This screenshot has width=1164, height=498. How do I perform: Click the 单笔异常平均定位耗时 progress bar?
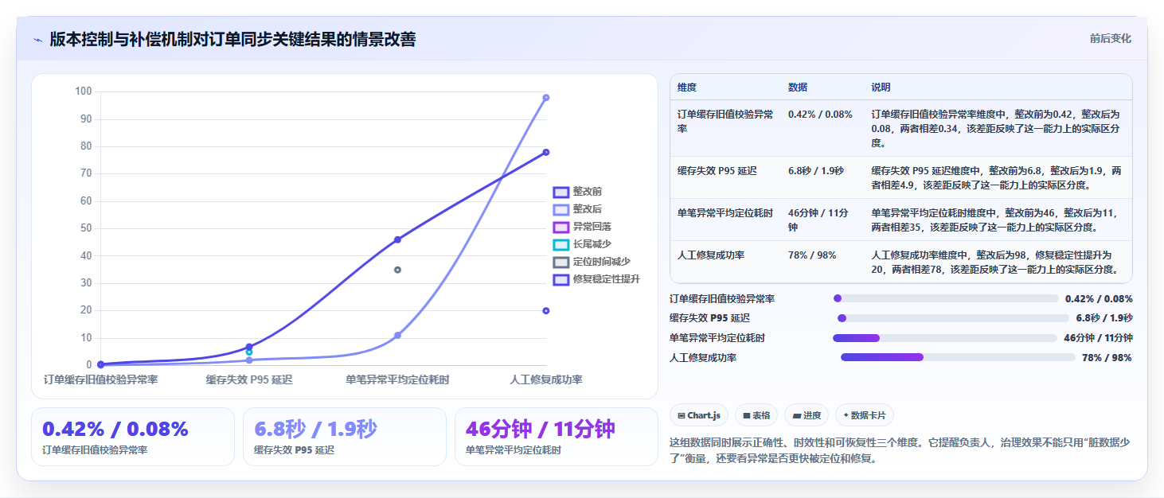click(946, 338)
